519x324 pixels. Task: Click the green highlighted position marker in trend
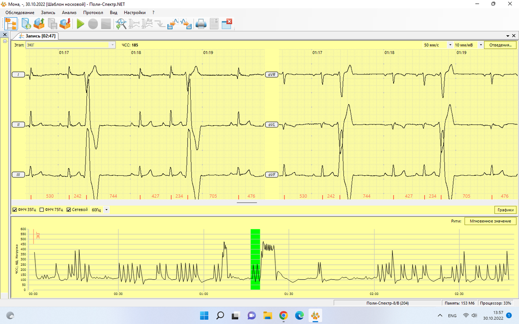255,259
